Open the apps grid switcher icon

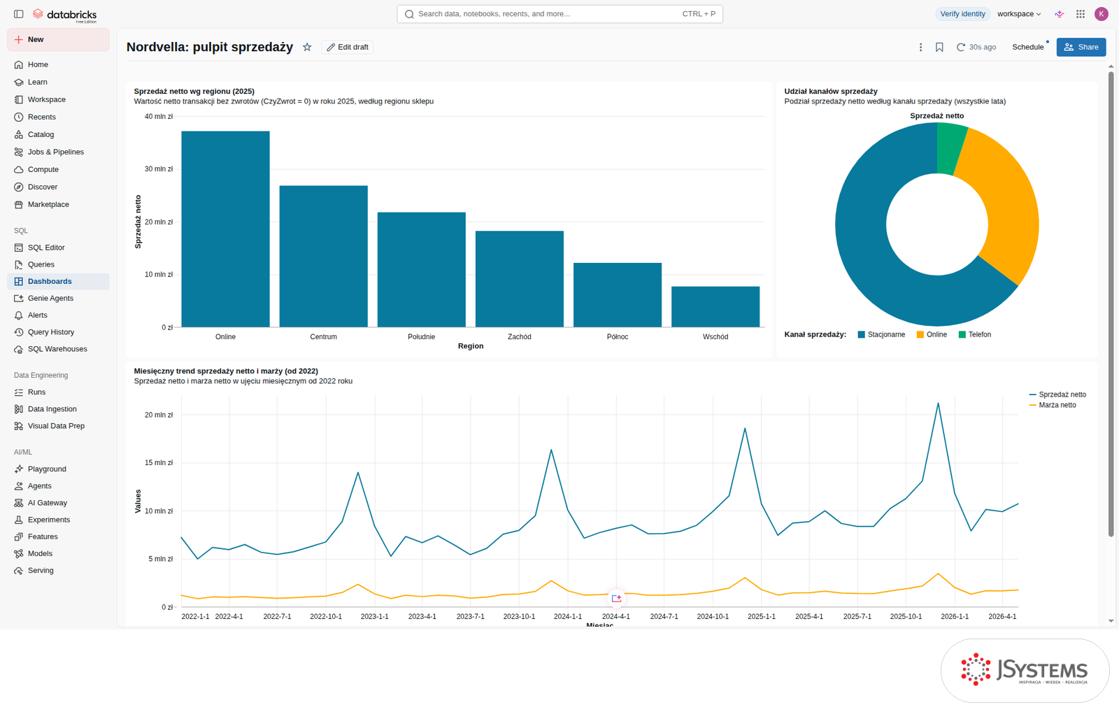(x=1081, y=14)
